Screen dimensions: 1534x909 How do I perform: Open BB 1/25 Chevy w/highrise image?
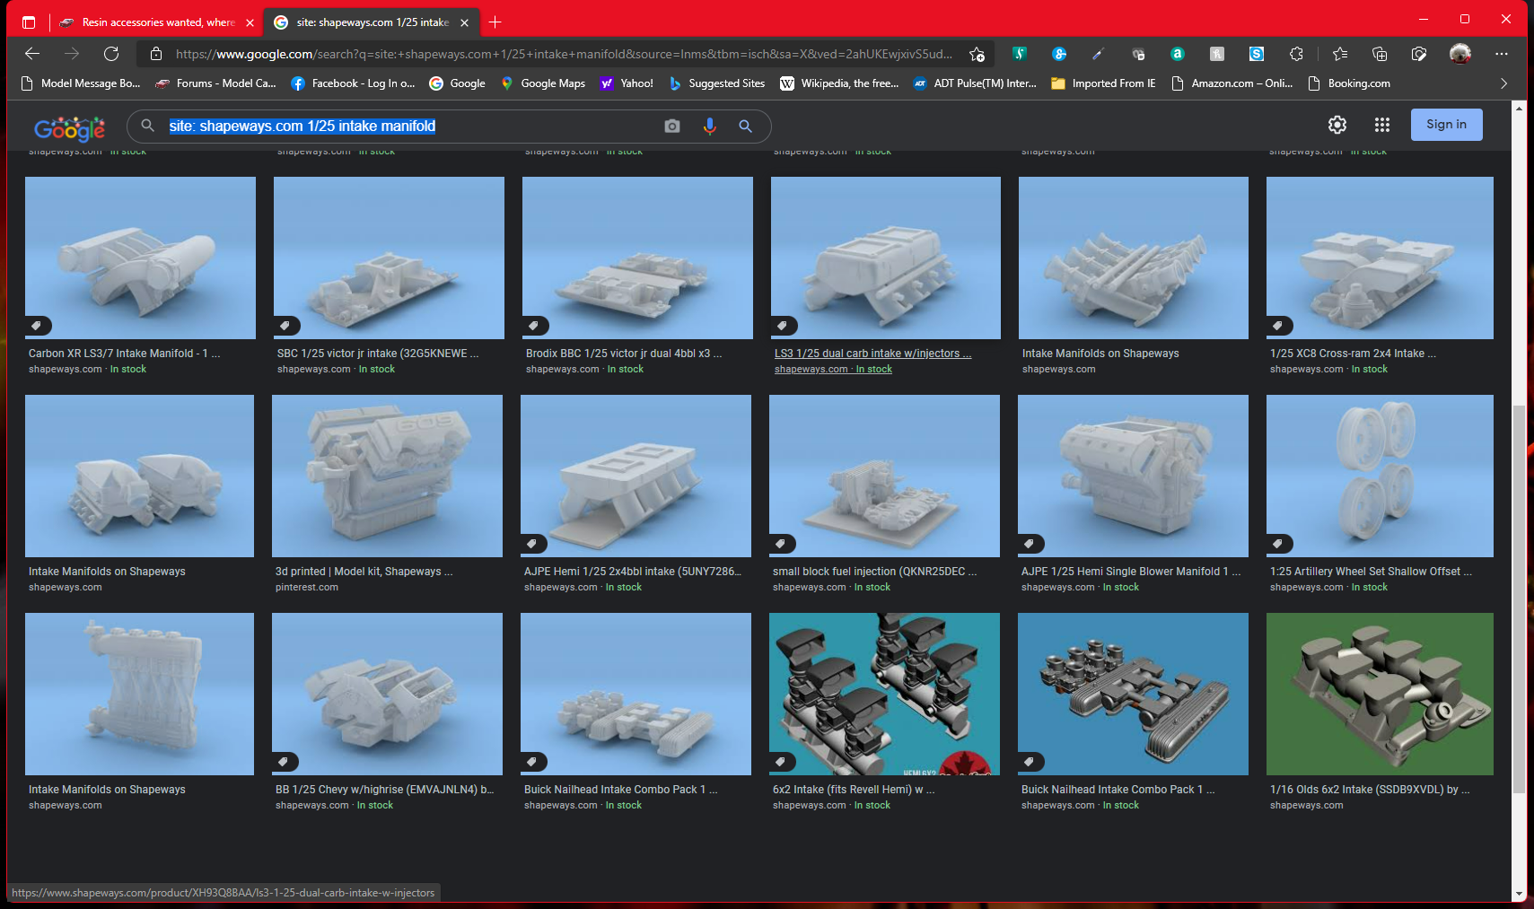click(387, 694)
